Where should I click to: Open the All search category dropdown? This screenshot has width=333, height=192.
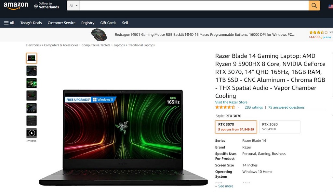point(73,6)
